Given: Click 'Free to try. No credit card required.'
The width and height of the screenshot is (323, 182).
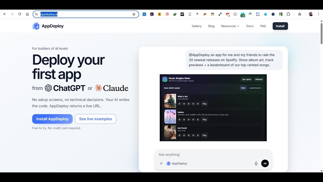Looking at the screenshot, I should (57, 128).
